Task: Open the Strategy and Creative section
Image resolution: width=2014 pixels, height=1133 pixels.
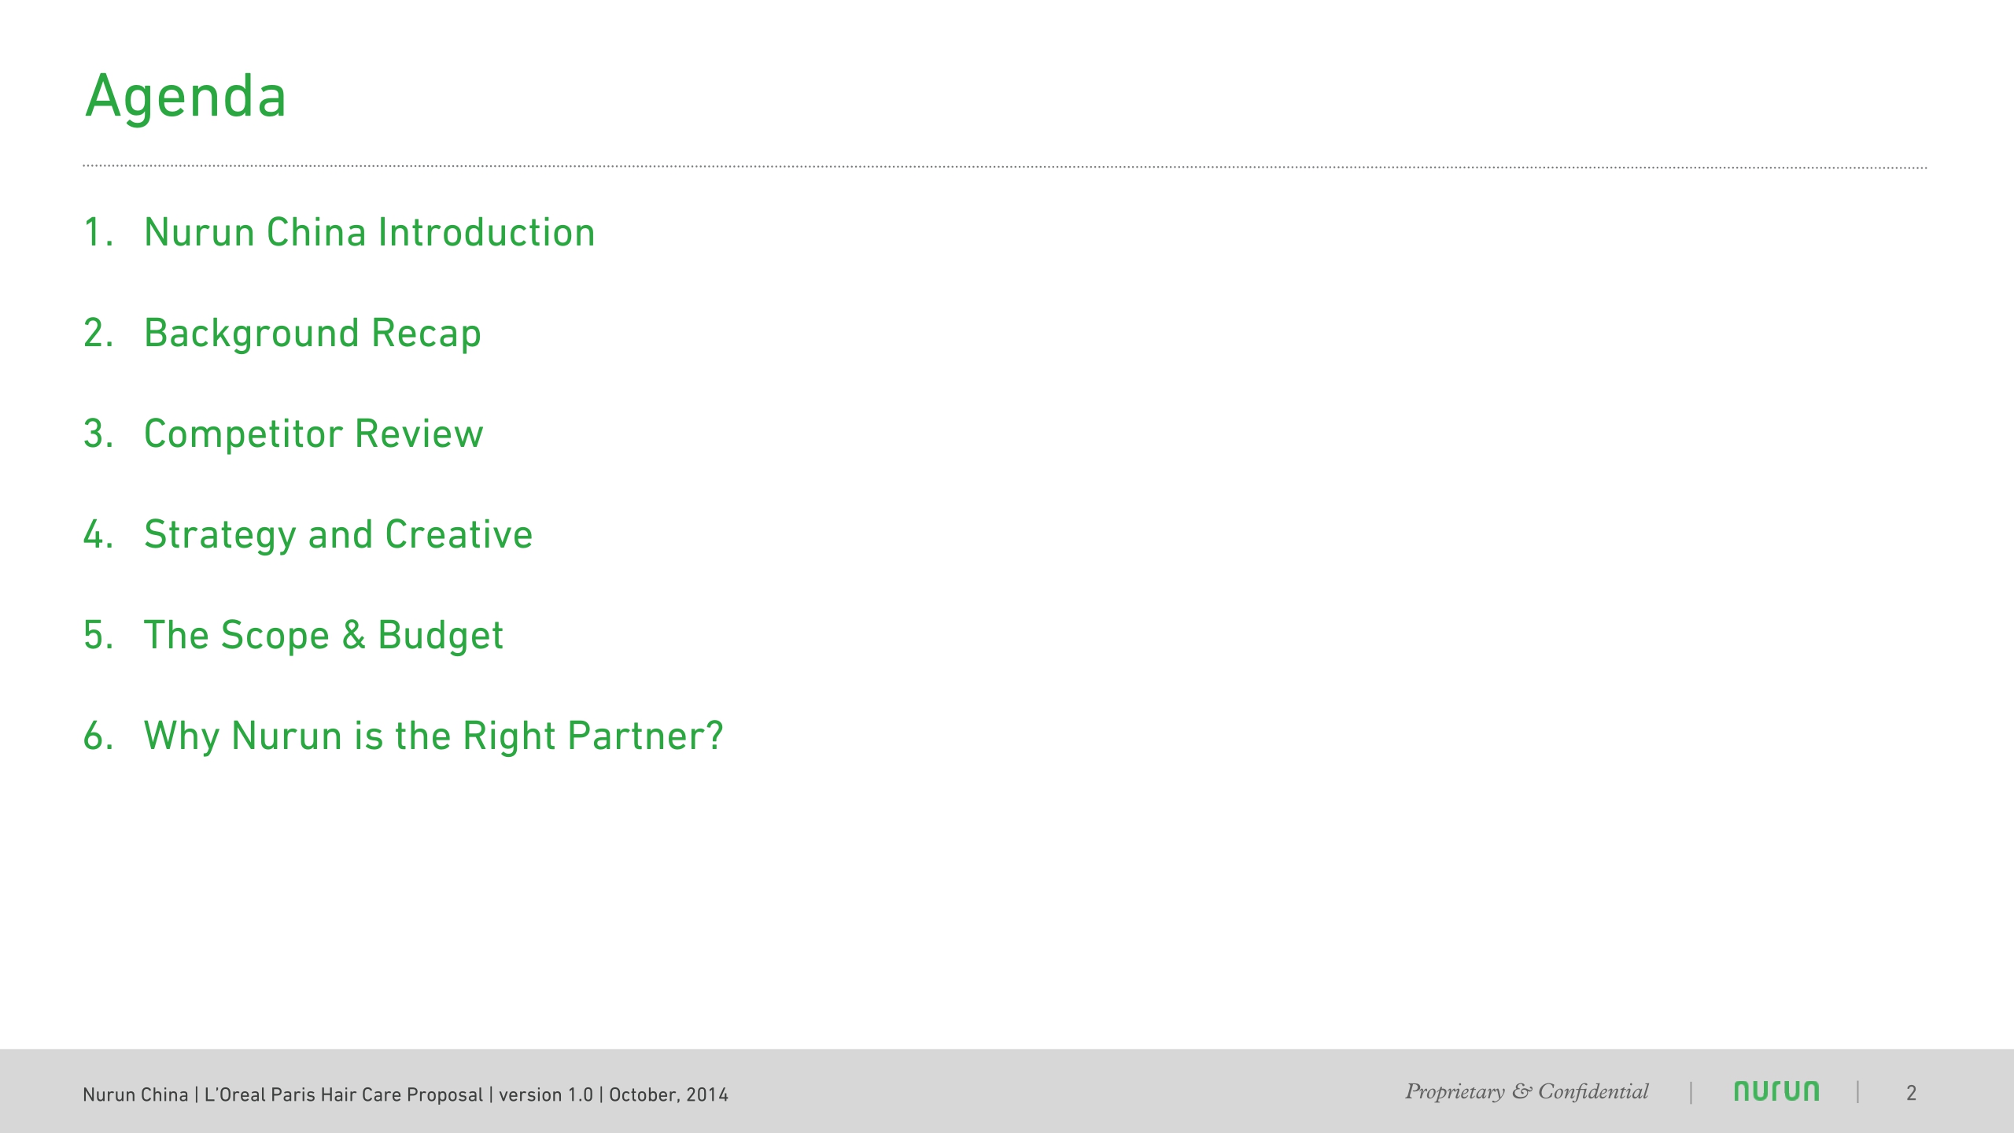Action: [x=337, y=533]
